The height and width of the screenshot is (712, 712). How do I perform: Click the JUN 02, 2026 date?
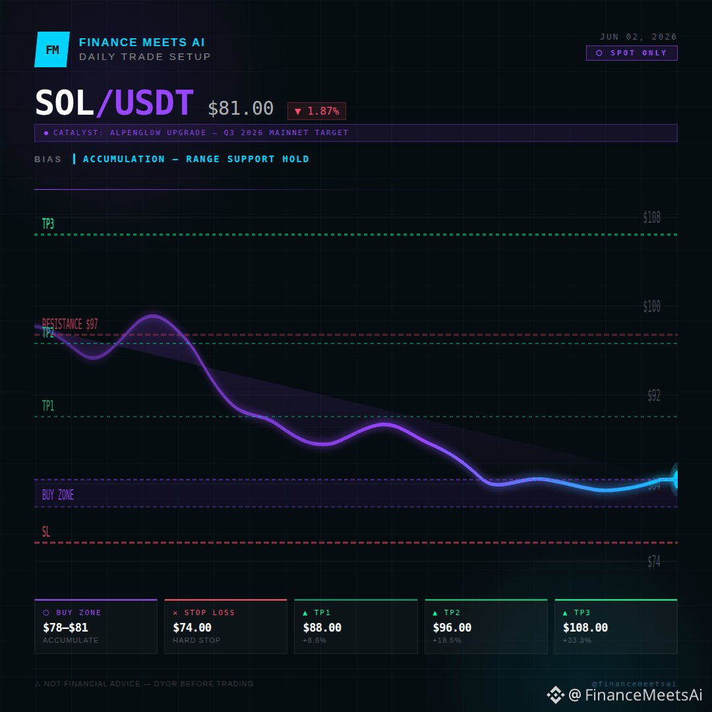[638, 37]
